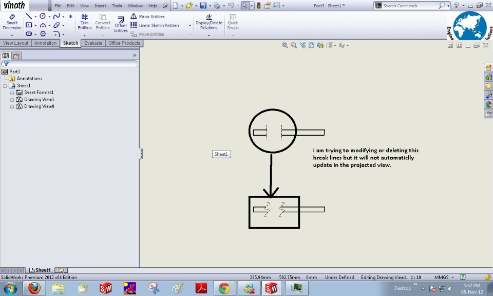The height and width of the screenshot is (296, 493).
Task: Click Offset Entities tool
Action: point(121,24)
